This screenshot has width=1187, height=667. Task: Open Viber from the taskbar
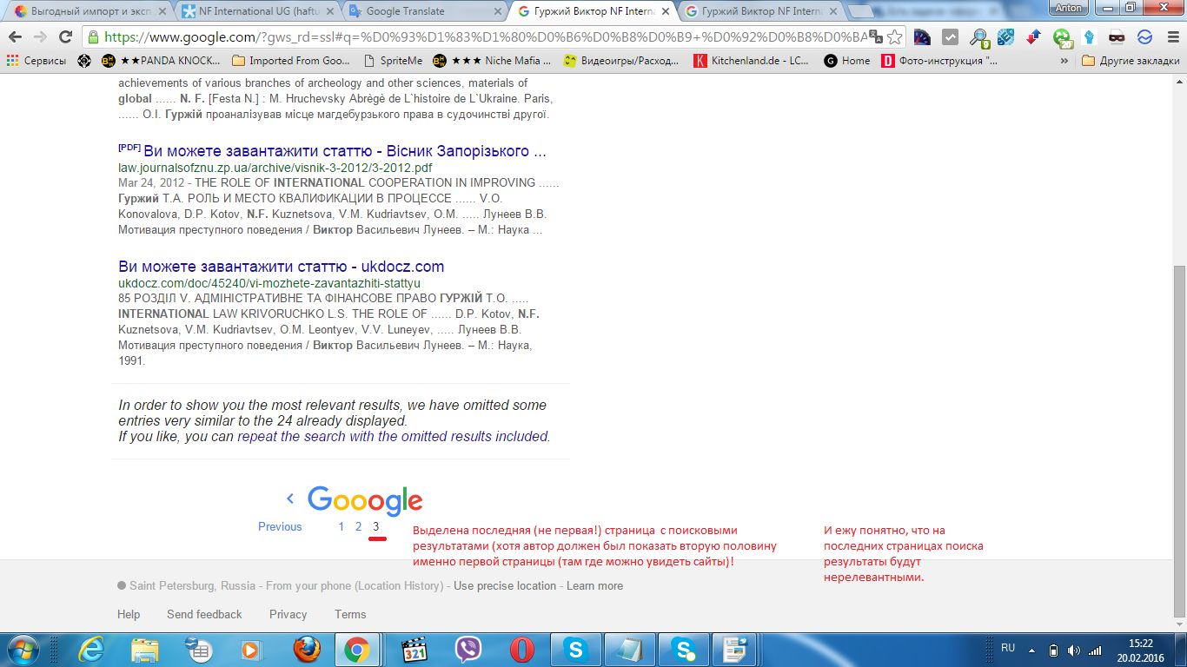pos(468,649)
